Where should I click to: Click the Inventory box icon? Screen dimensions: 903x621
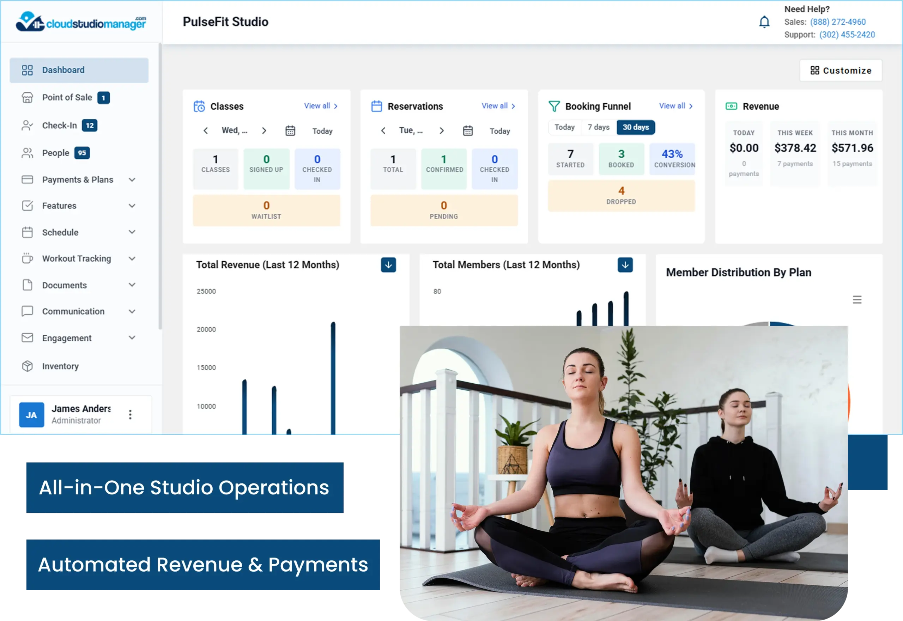click(27, 366)
